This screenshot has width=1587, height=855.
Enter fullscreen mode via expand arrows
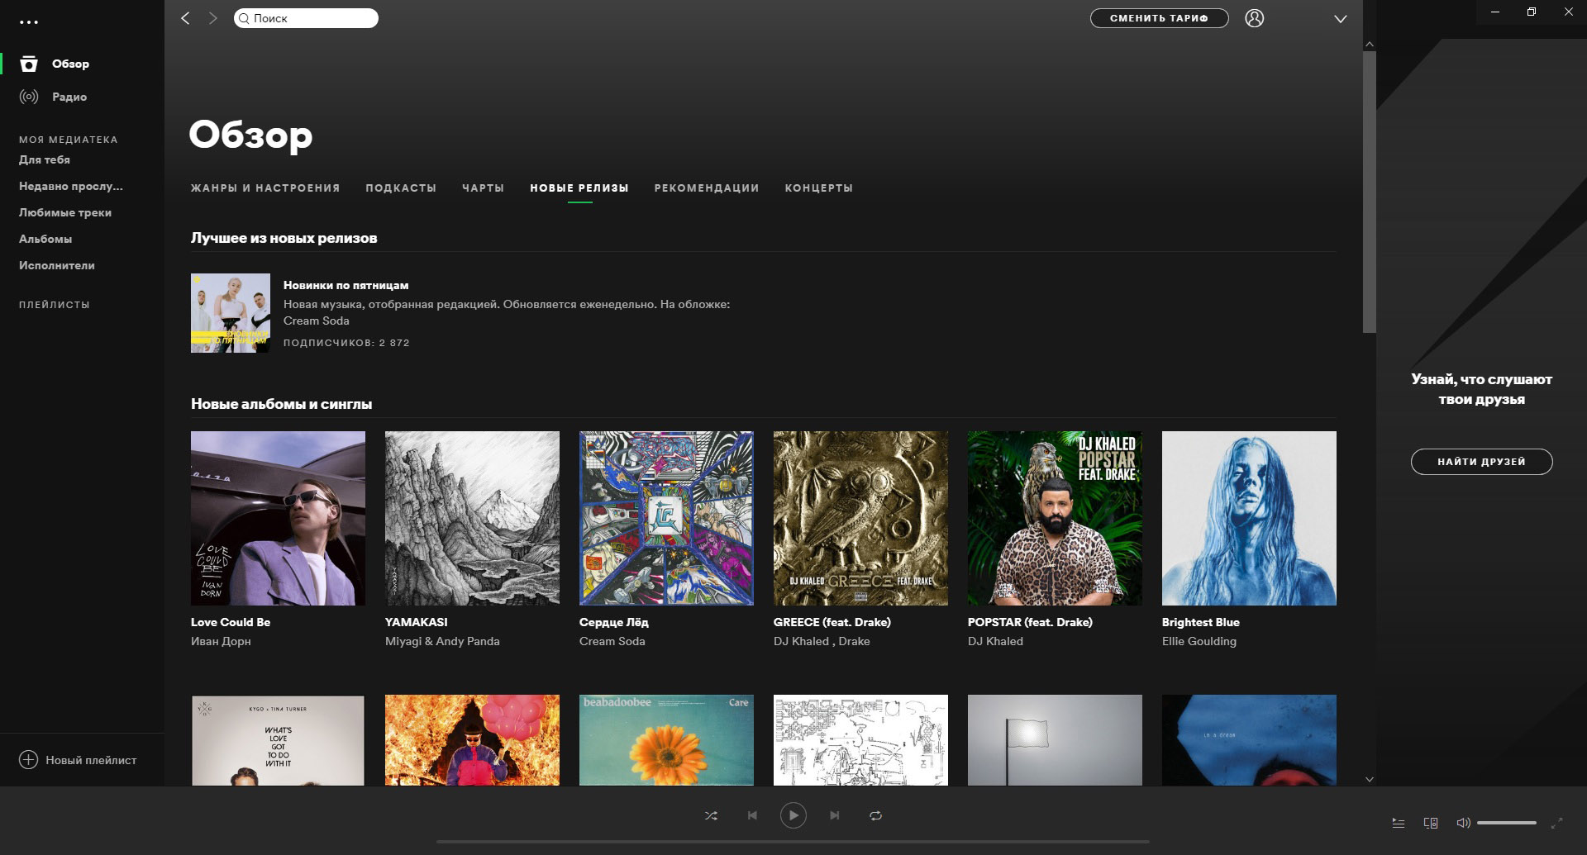pos(1556,823)
